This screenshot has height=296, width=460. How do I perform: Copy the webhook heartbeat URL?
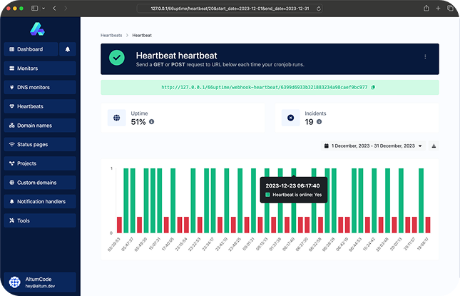tap(373, 88)
